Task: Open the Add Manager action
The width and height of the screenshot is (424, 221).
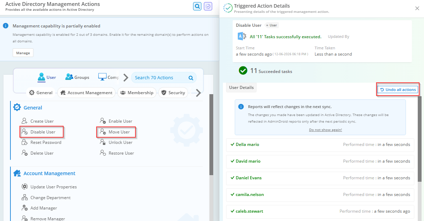Action: 44,208
